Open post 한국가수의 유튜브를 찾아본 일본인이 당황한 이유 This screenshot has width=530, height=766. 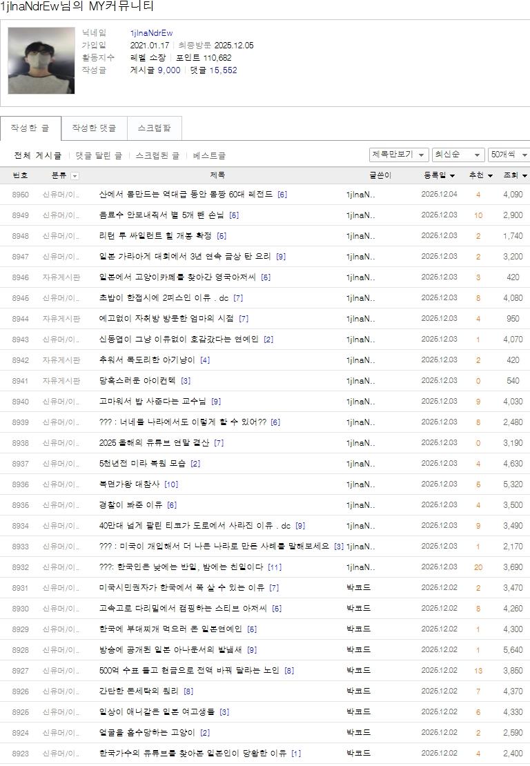click(x=193, y=754)
